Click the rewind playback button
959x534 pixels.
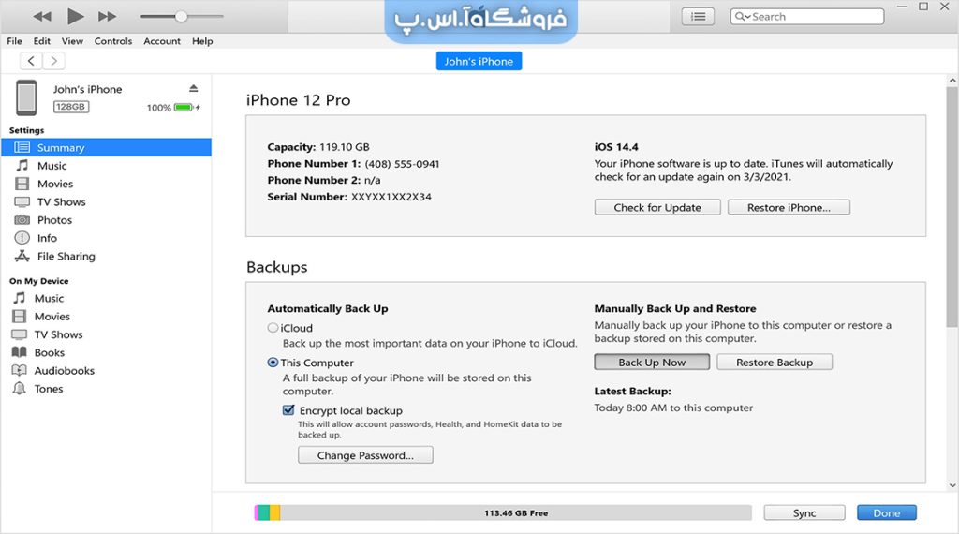click(42, 17)
